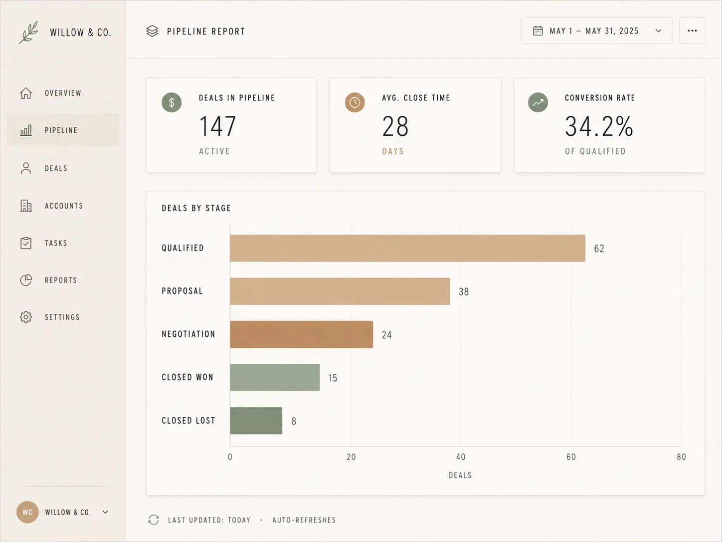The image size is (722, 542).
Task: Click the refresh icon beside Last Updated
Action: [x=154, y=520]
